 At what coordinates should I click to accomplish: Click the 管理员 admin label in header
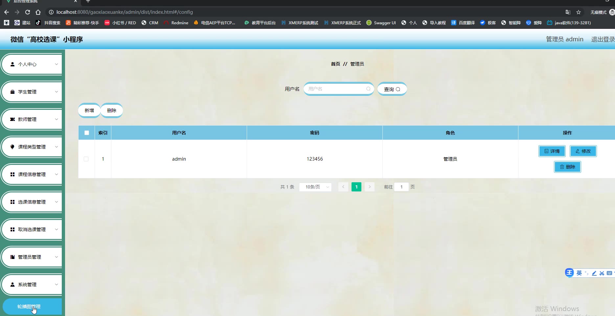[x=565, y=39]
